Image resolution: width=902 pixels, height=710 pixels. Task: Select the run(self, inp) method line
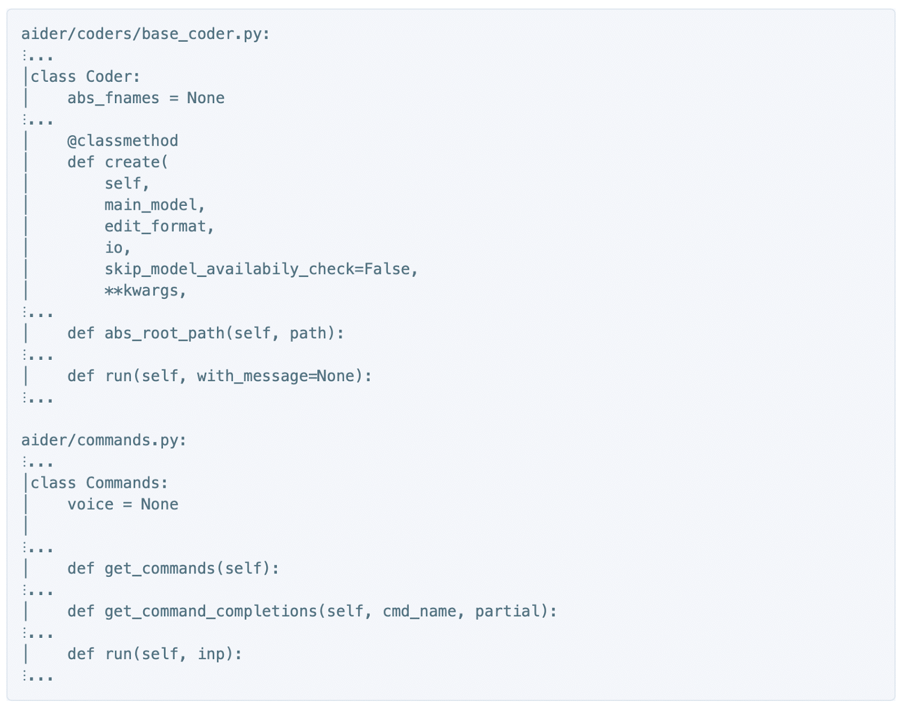154,654
